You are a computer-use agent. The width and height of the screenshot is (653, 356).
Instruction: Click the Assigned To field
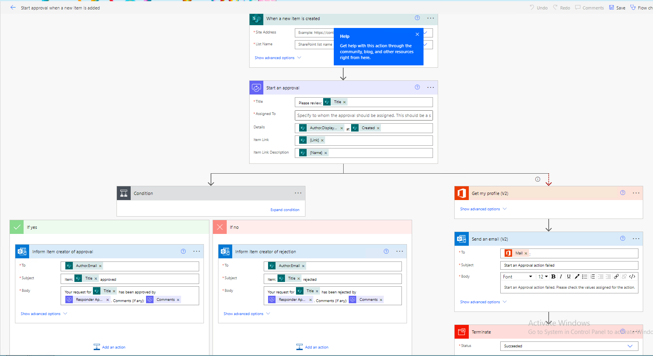coord(364,115)
